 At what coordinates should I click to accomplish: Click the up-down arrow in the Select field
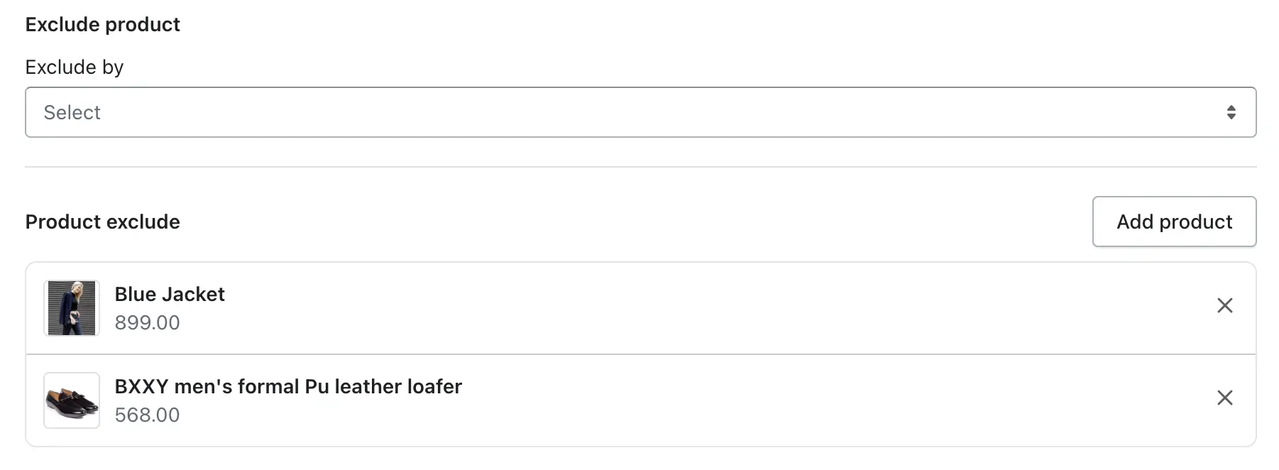[1231, 112]
